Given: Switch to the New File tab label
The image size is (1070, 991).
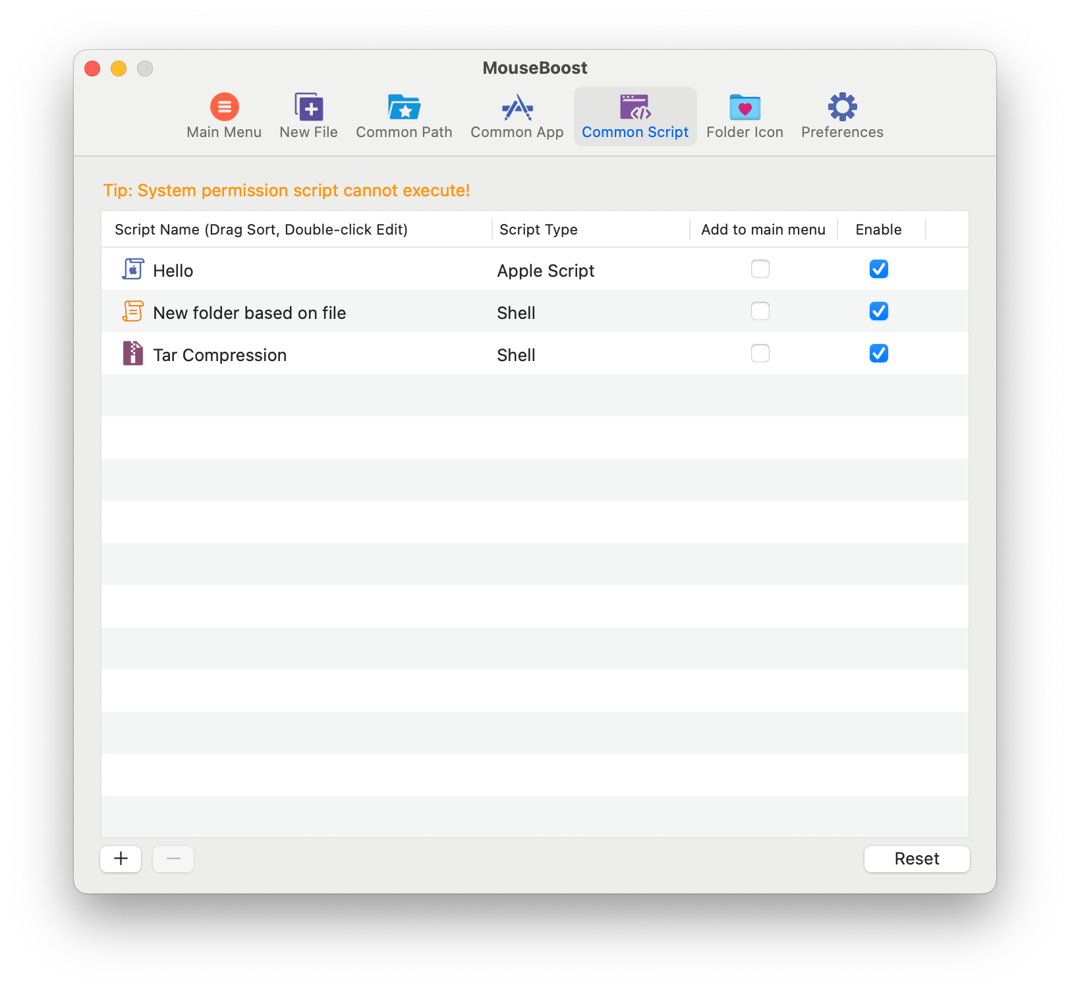Looking at the screenshot, I should (308, 132).
